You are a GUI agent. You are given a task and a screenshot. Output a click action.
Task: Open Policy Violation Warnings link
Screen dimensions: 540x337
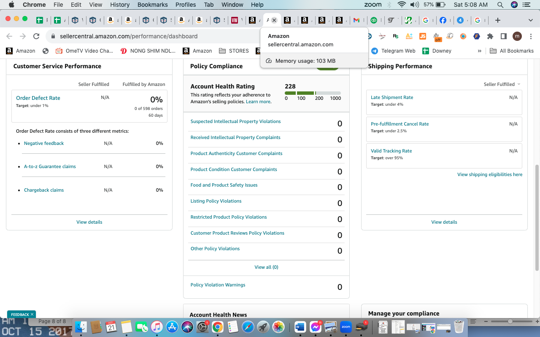(218, 285)
